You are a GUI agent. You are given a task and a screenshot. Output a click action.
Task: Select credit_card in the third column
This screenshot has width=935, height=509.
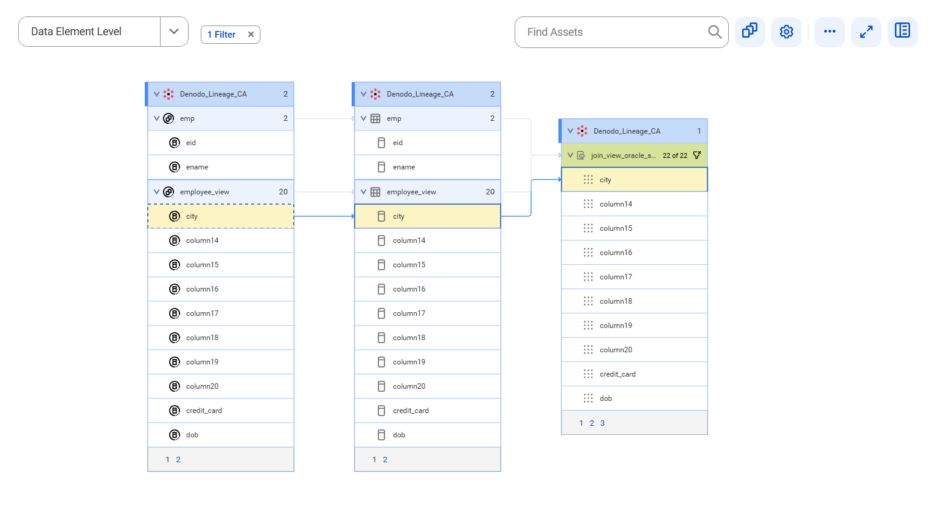coord(634,374)
